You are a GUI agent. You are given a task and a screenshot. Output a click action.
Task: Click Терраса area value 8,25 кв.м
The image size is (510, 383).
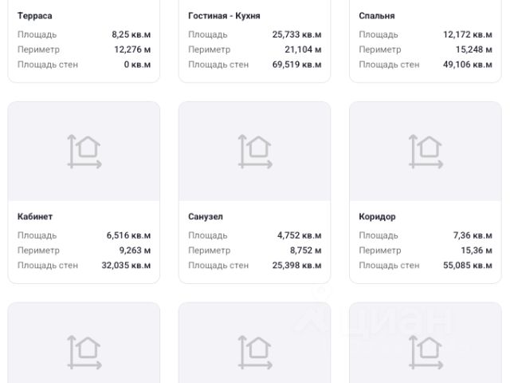(131, 34)
